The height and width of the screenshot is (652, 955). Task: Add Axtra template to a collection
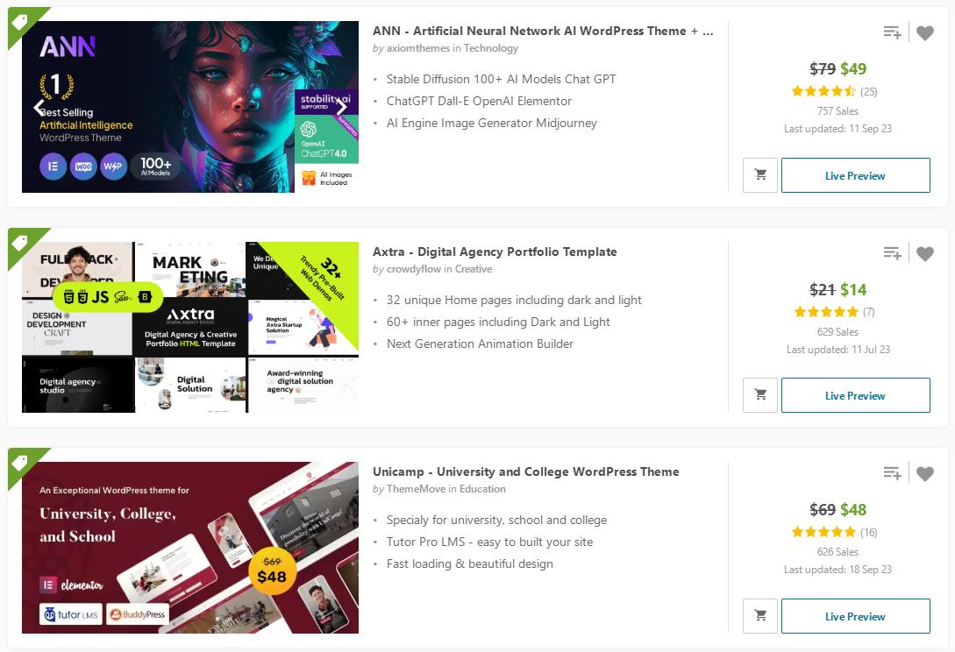coord(892,253)
